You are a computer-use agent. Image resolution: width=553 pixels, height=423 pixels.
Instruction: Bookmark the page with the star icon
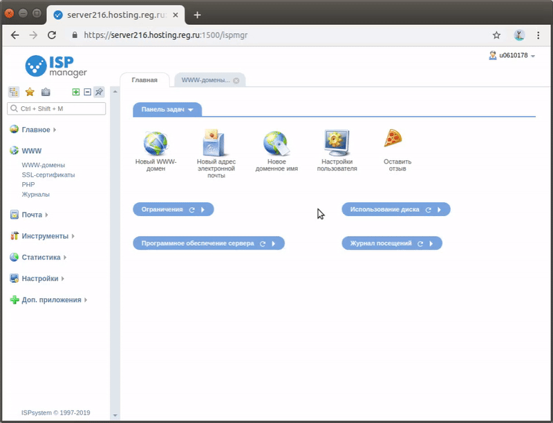coord(496,35)
